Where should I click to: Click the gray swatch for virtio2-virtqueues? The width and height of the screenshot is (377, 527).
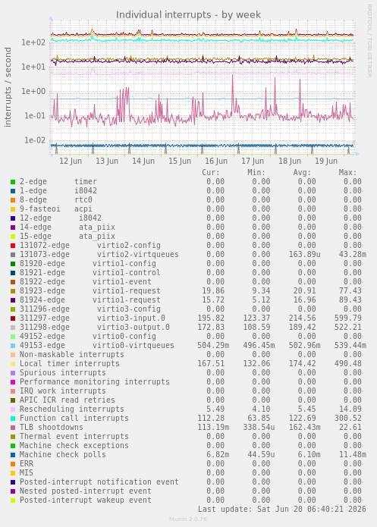coord(13,255)
